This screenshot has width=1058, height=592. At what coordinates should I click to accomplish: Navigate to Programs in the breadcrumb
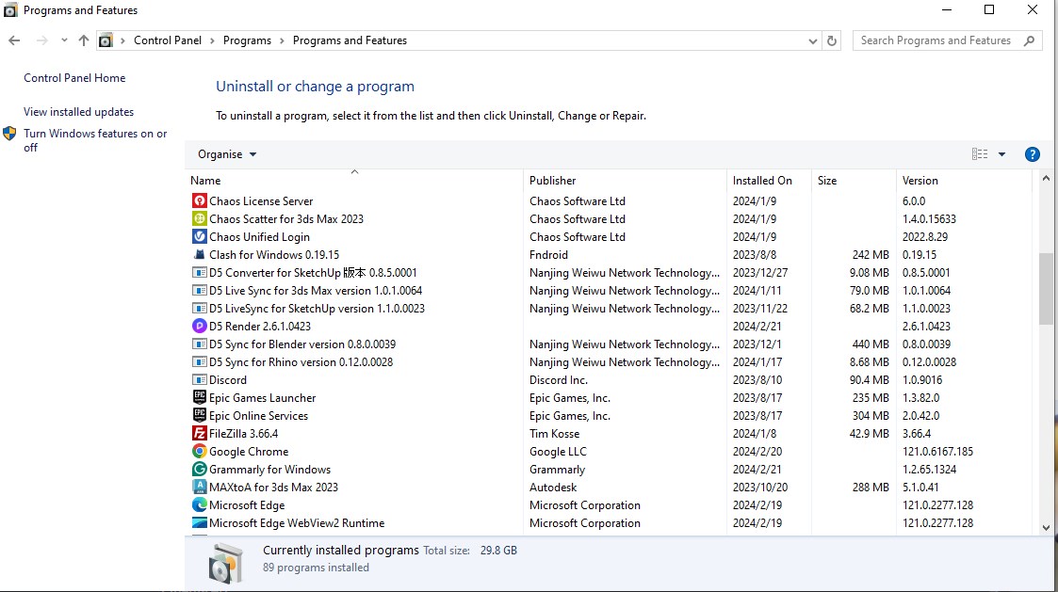pos(247,40)
